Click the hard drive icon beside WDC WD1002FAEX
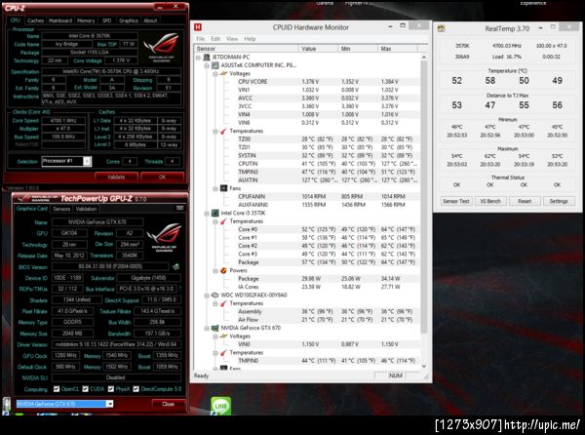This screenshot has width=585, height=435. (x=214, y=296)
